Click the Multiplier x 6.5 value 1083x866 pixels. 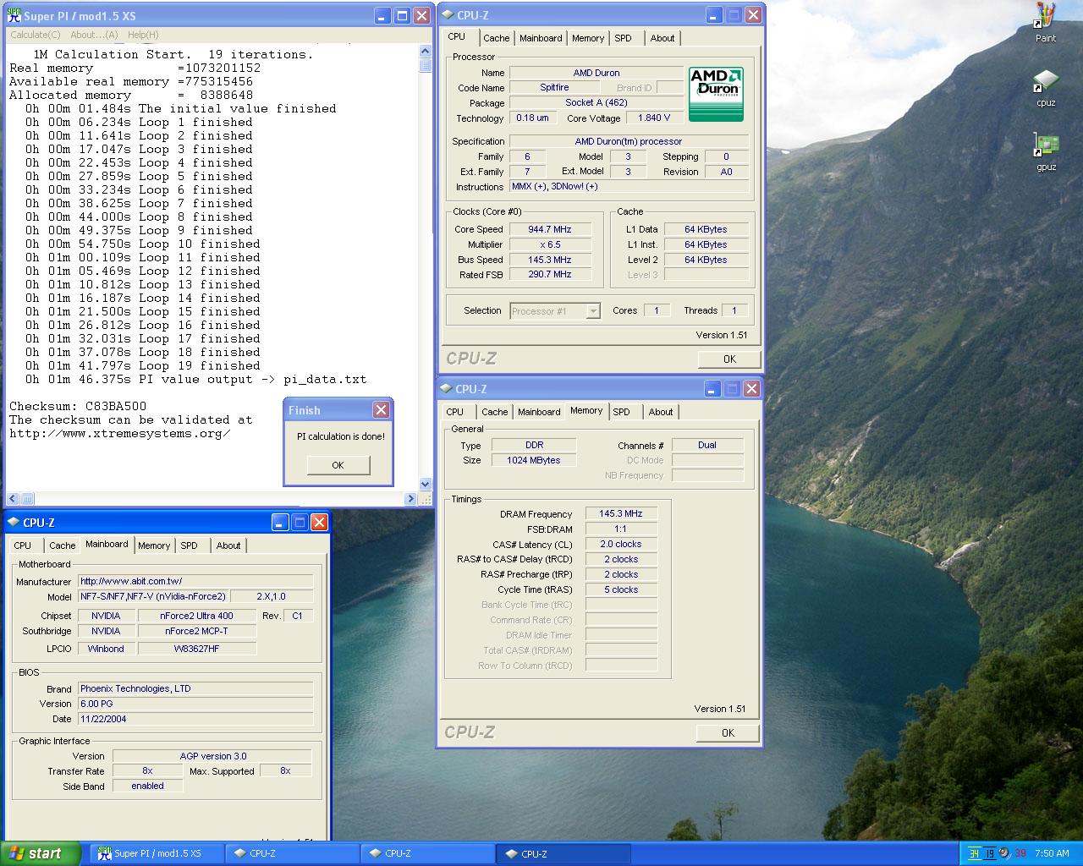[x=550, y=244]
